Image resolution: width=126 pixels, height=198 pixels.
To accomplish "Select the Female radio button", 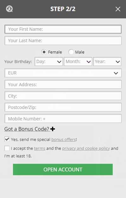I will (x=44, y=52).
